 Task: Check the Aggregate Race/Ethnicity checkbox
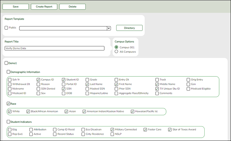tap(116, 93)
